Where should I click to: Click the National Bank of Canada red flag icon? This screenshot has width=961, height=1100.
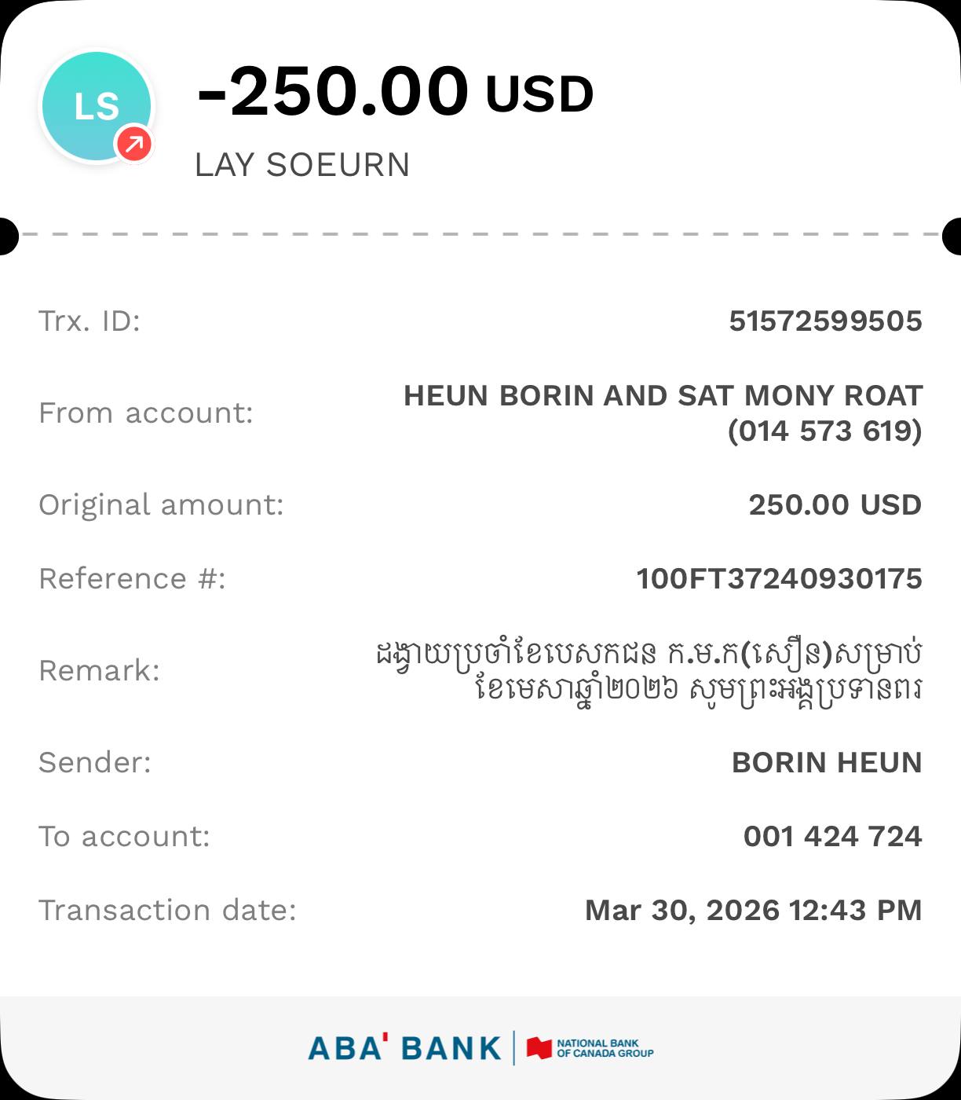pyautogui.click(x=539, y=1048)
